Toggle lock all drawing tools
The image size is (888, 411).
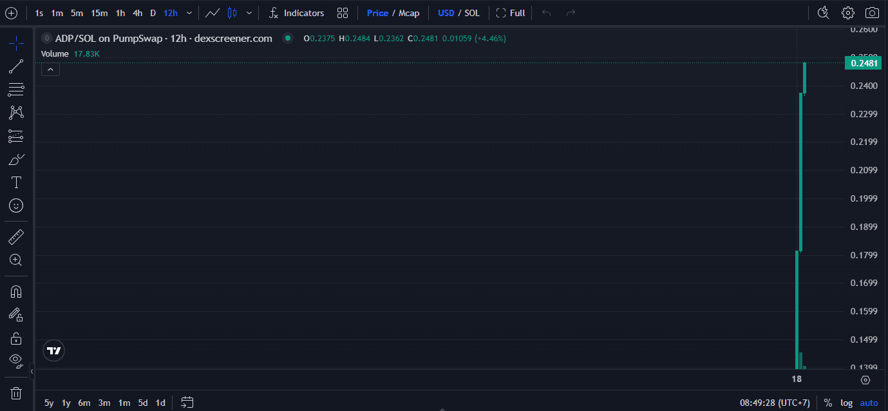(x=16, y=338)
